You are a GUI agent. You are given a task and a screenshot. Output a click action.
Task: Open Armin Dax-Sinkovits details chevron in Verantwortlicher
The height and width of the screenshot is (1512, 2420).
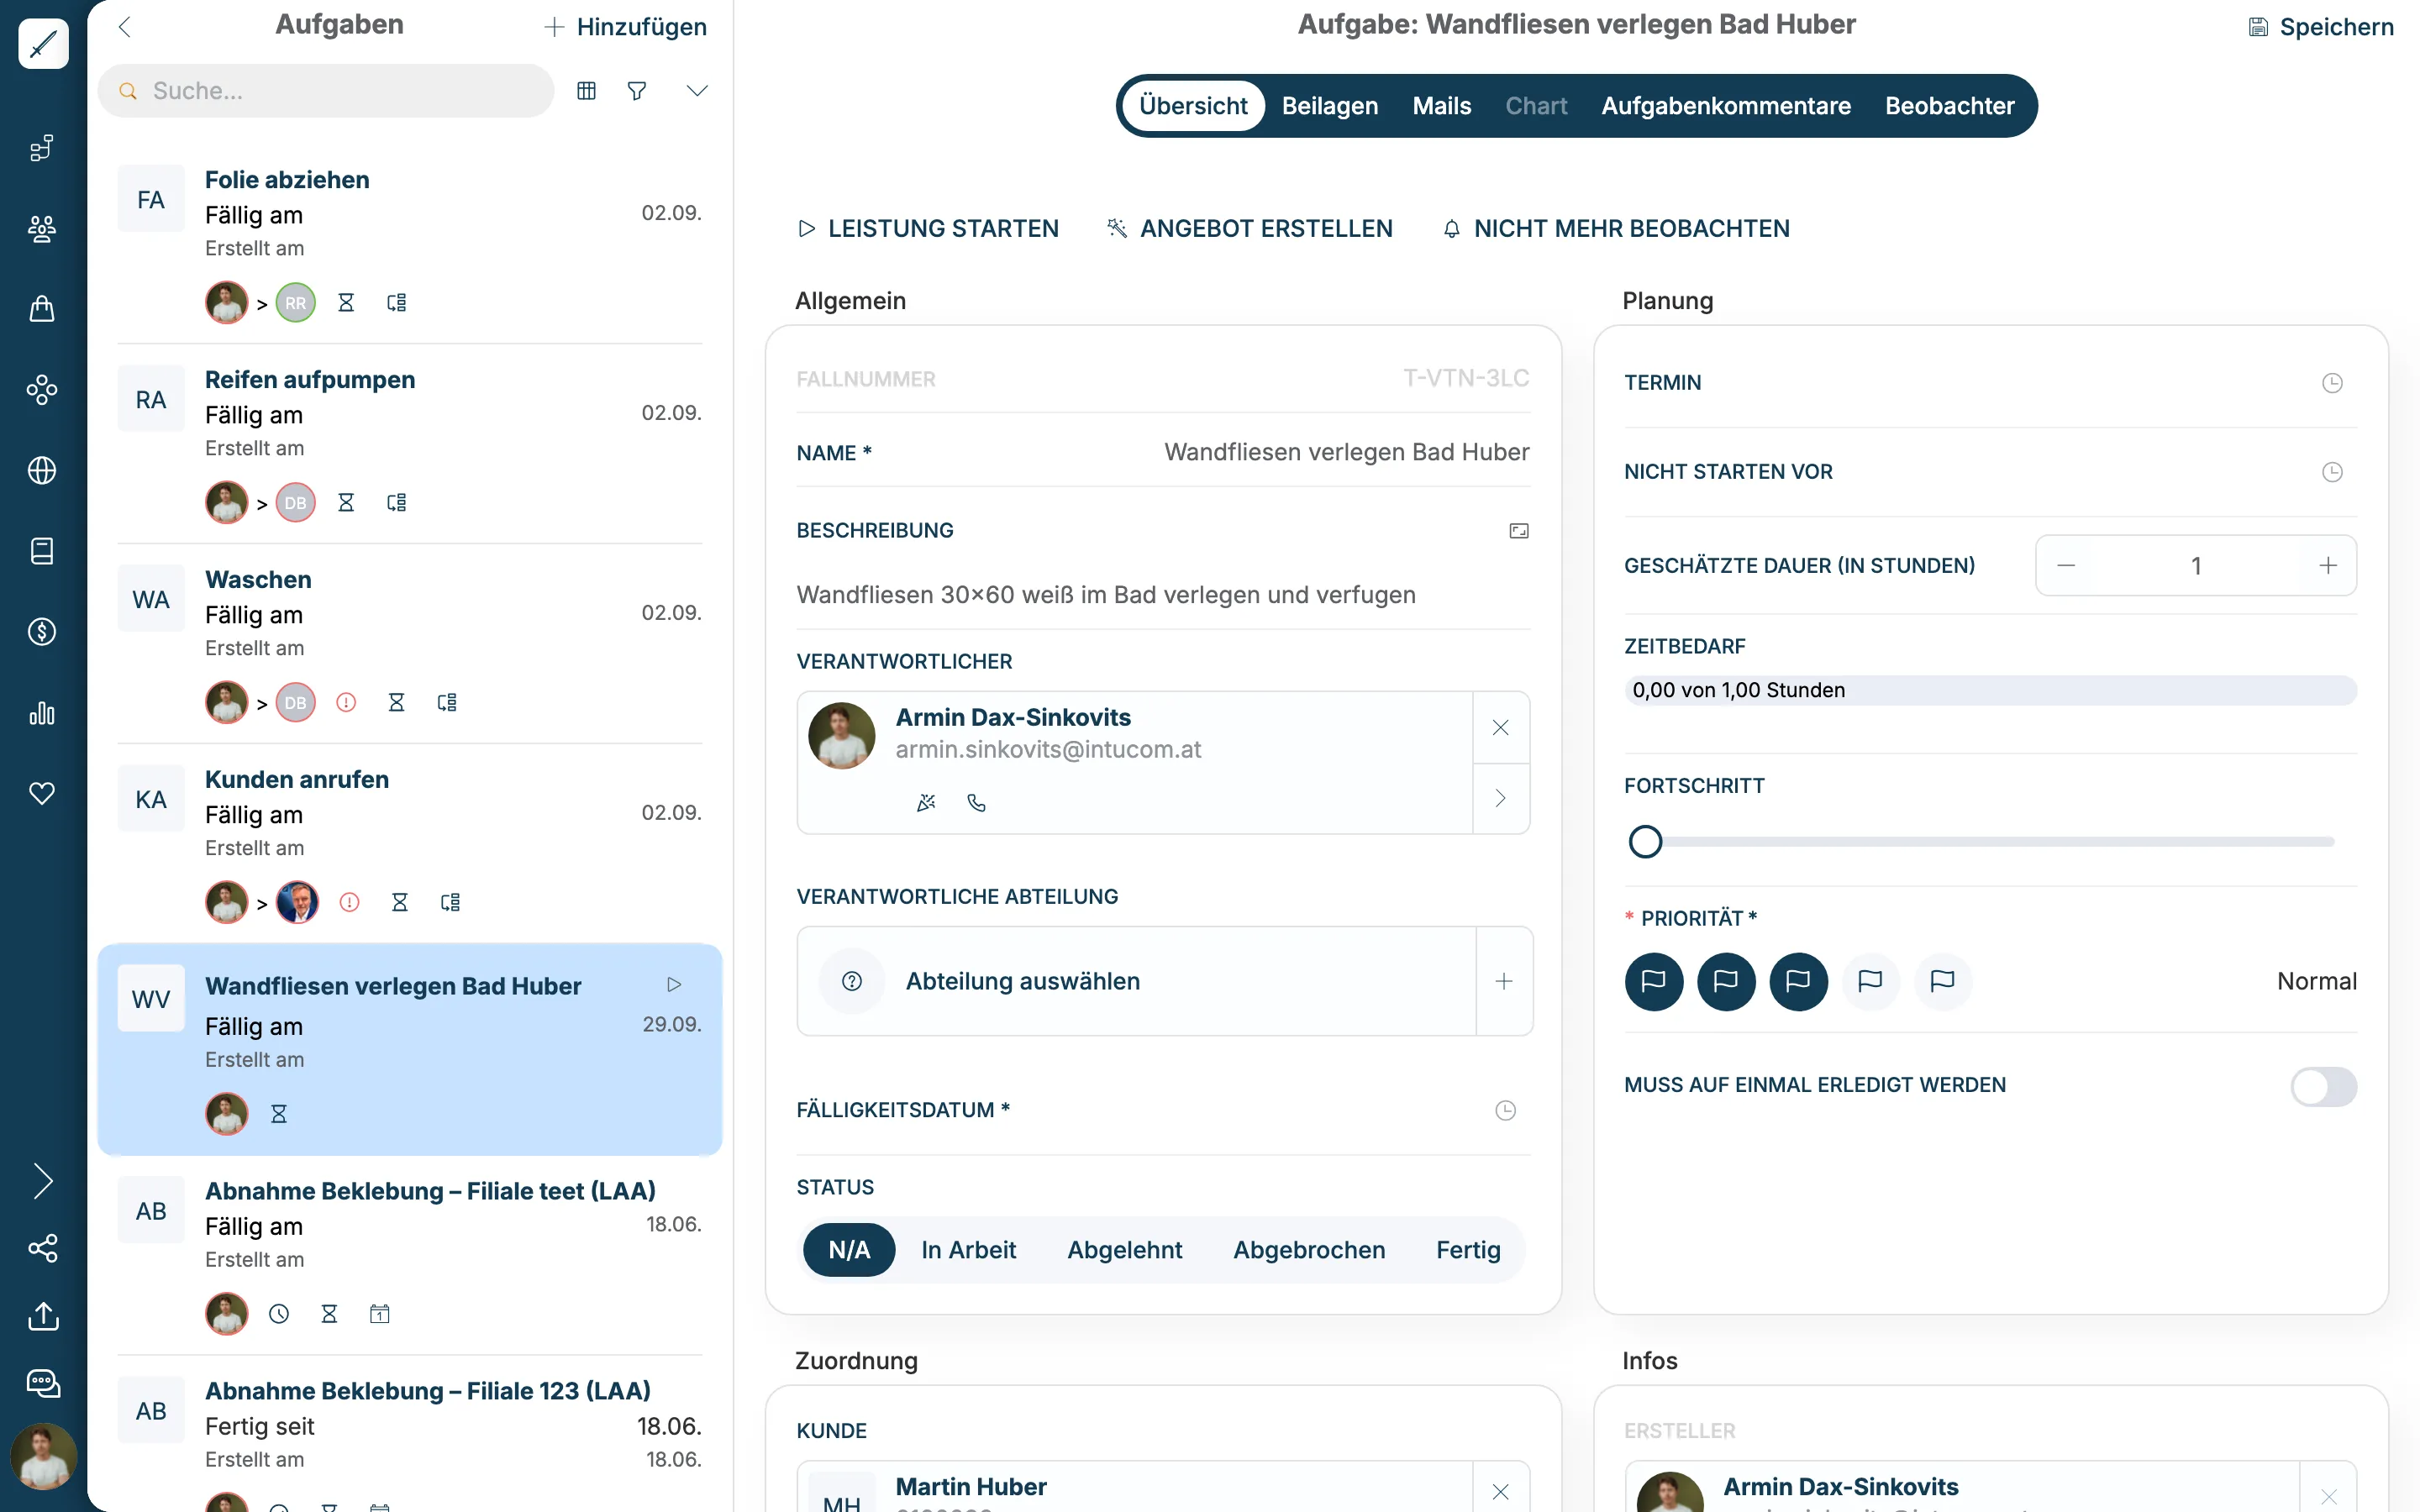(1501, 798)
